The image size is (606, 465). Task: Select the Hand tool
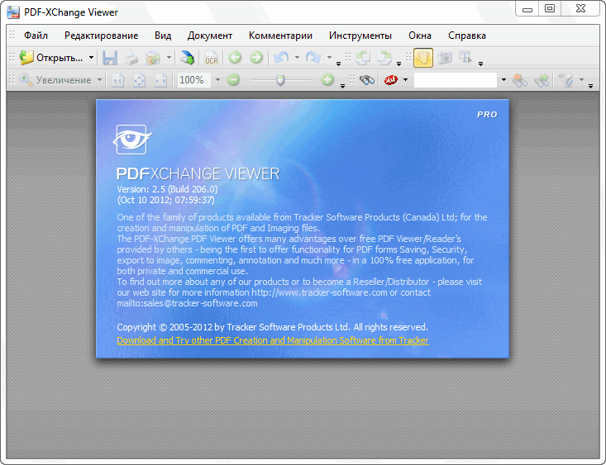[423, 58]
